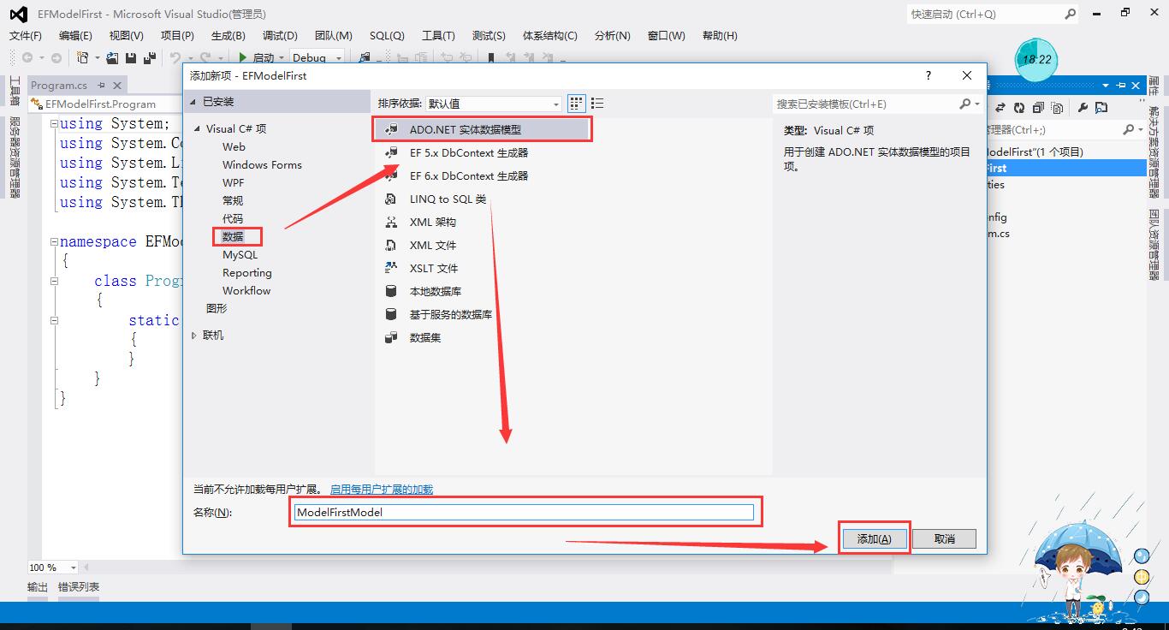Click the save icon in toolbar
The height and width of the screenshot is (630, 1169).
[131, 57]
